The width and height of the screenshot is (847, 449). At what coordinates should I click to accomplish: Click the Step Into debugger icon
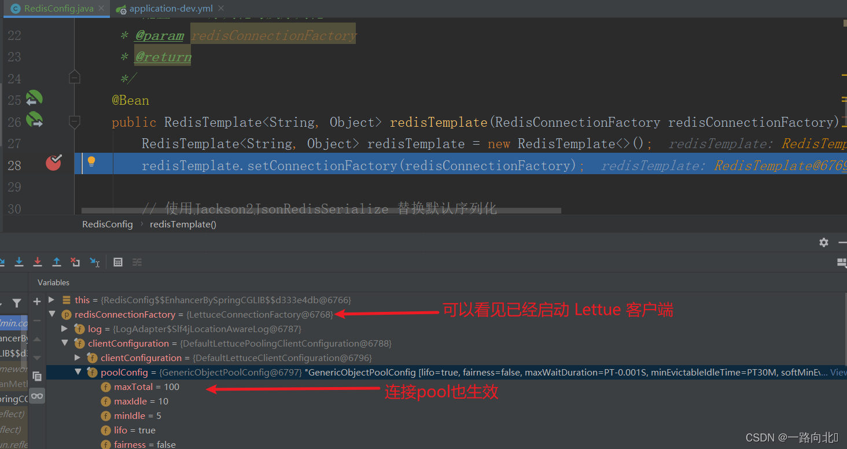pyautogui.click(x=19, y=262)
